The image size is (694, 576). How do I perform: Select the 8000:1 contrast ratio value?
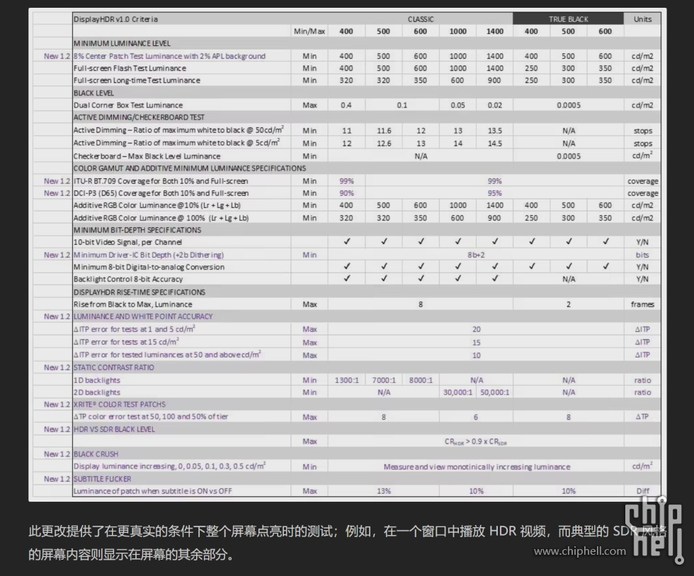click(x=421, y=380)
